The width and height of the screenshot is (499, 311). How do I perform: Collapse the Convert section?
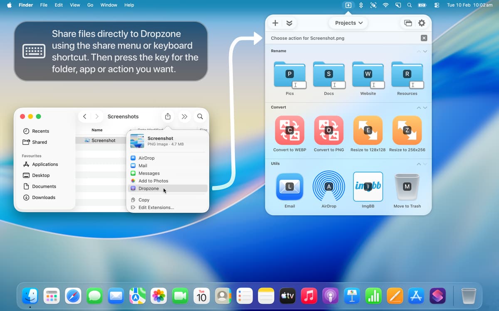point(419,108)
